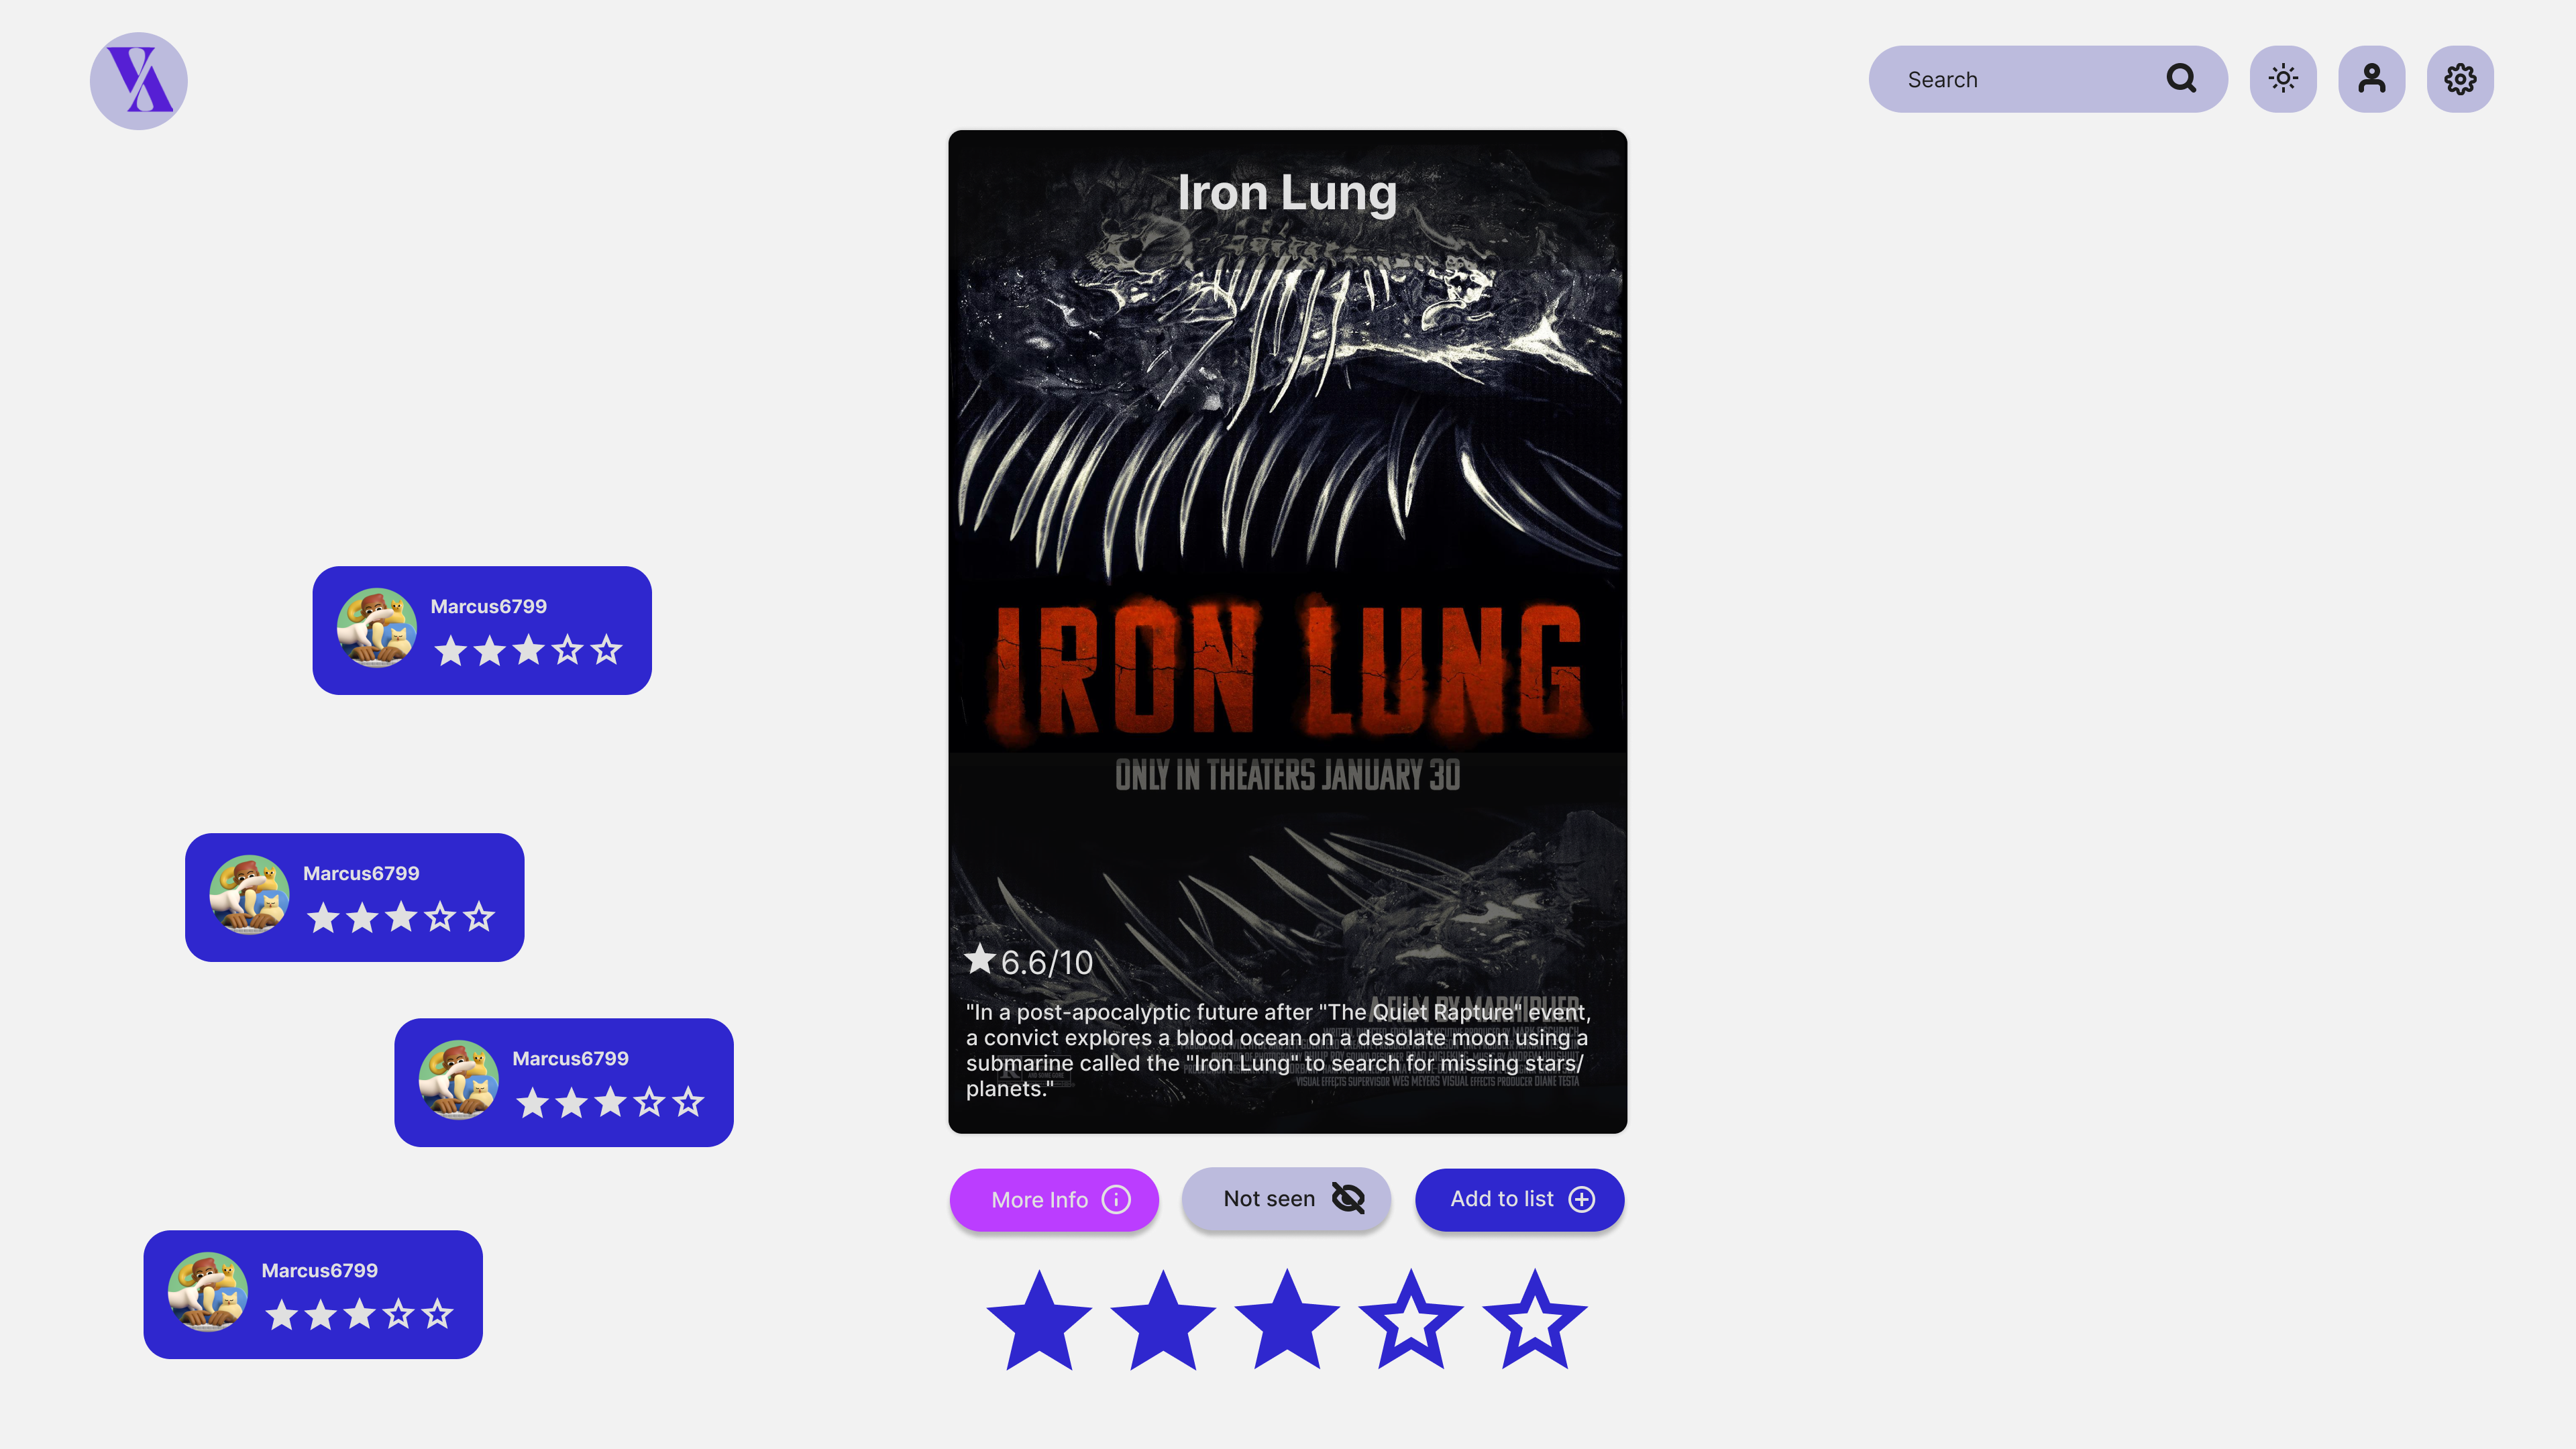Rate the movie one star
This screenshot has height=1449, width=2576.
point(1039,1322)
